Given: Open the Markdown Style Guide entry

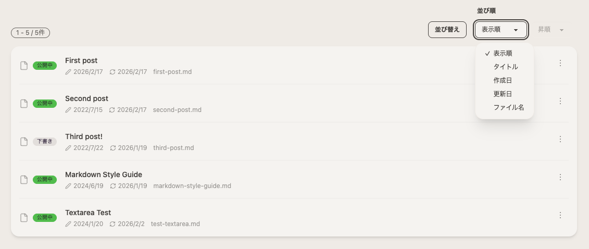Looking at the screenshot, I should pos(104,175).
